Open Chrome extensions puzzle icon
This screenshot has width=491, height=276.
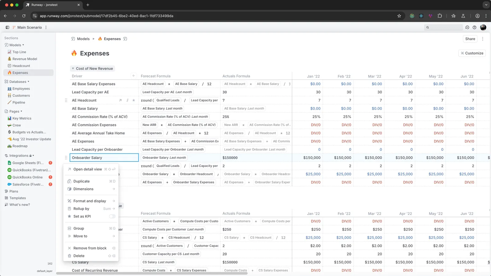(x=440, y=16)
